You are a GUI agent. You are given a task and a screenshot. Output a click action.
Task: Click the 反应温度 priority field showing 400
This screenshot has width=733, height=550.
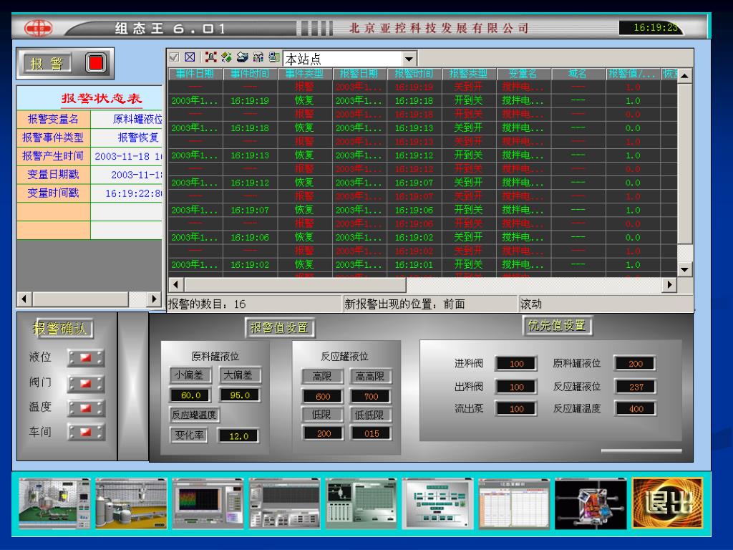tap(636, 408)
